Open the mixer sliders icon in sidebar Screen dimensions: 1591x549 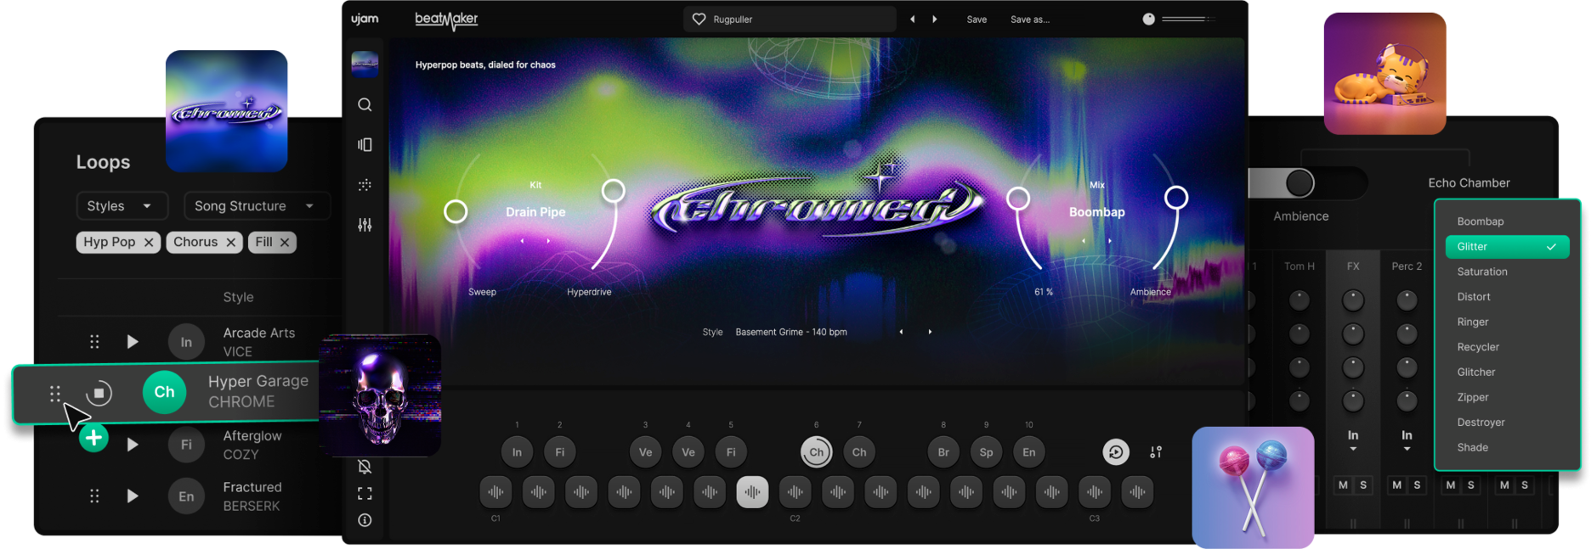pyautogui.click(x=365, y=225)
